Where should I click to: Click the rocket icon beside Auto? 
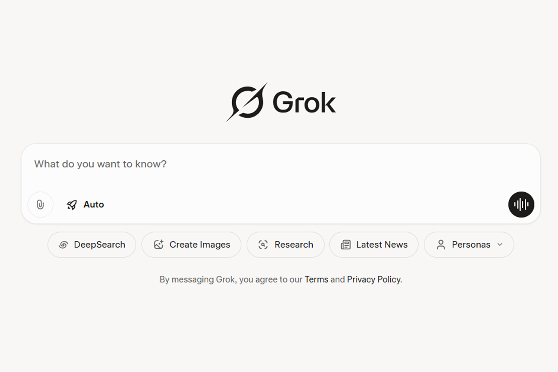click(72, 205)
